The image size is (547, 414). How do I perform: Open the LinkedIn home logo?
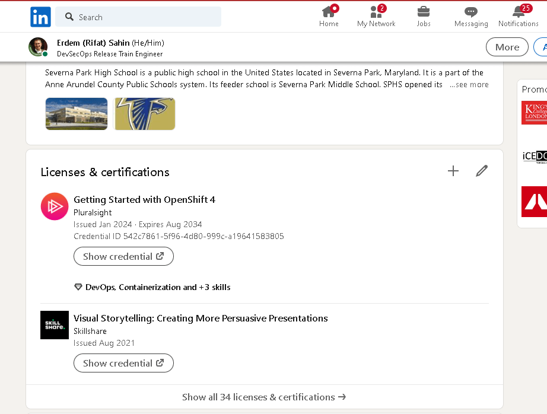(x=40, y=17)
